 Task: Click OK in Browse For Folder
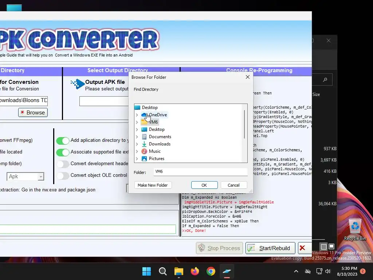pyautogui.click(x=204, y=185)
